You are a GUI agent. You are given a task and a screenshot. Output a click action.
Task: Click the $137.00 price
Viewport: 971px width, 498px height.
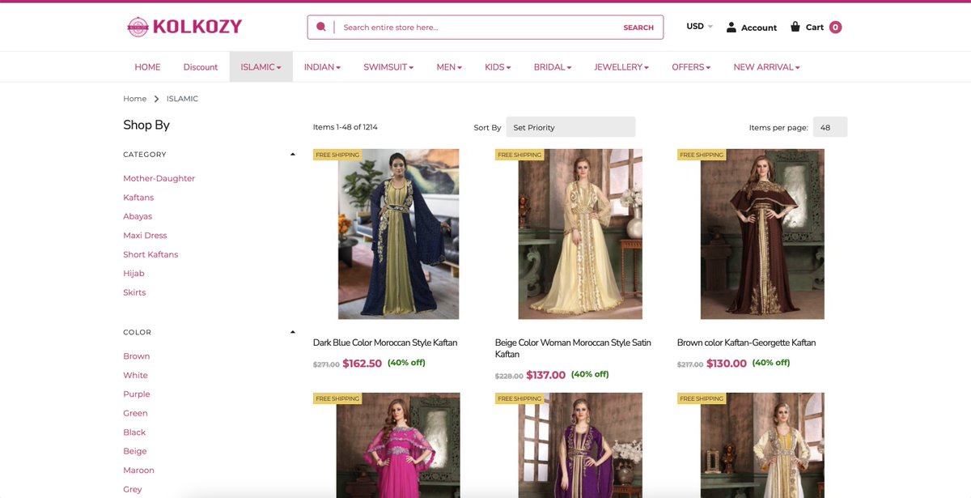(545, 375)
